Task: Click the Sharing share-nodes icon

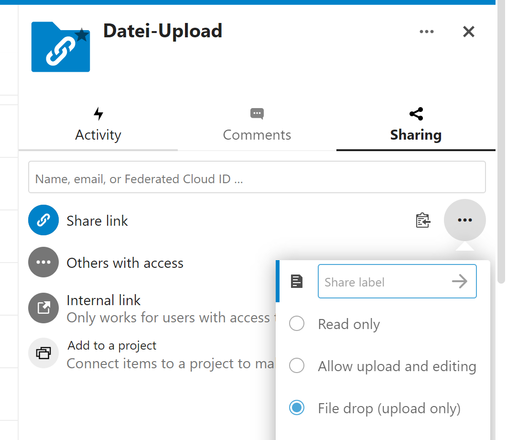Action: [416, 114]
